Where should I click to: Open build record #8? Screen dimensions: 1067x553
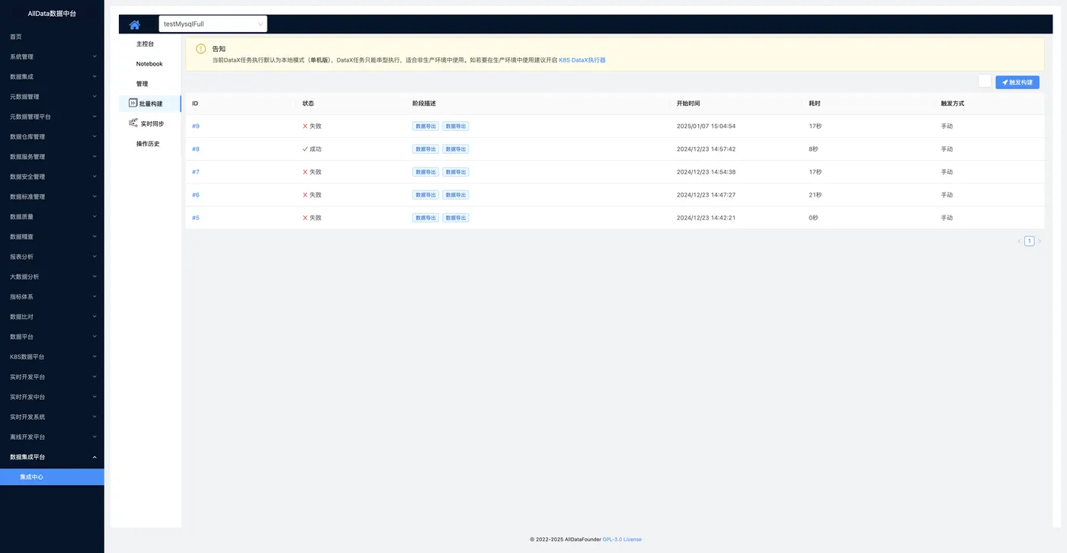point(196,149)
